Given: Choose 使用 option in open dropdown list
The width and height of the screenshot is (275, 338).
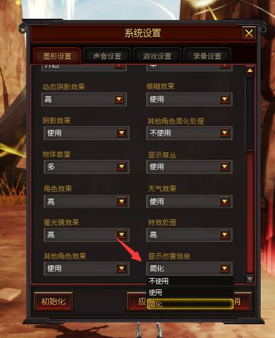Looking at the screenshot, I should point(190,292).
